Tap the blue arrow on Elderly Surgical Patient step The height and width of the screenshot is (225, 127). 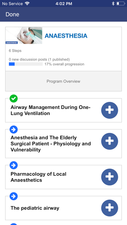(14, 129)
